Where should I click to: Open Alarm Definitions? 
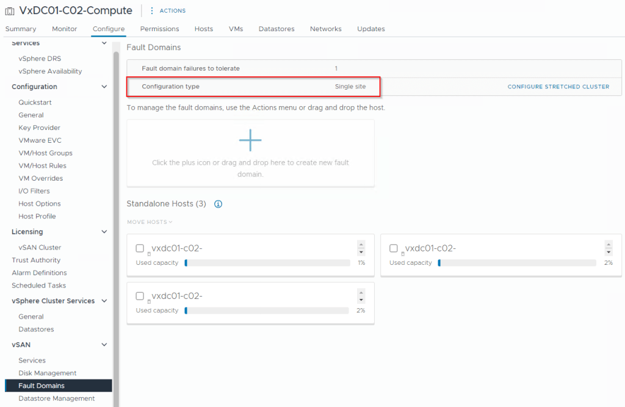point(39,273)
